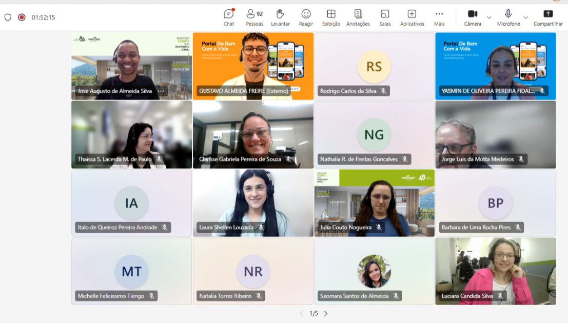The width and height of the screenshot is (568, 323).
Task: Show the Pessoas participants list
Action: tap(254, 17)
